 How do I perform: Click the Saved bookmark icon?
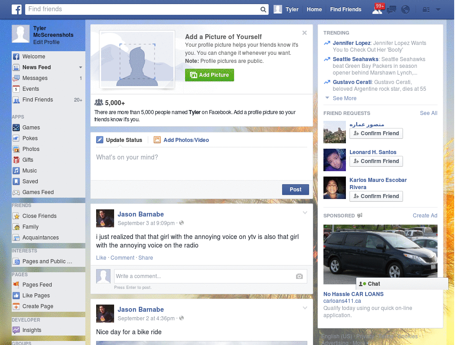[16, 181]
